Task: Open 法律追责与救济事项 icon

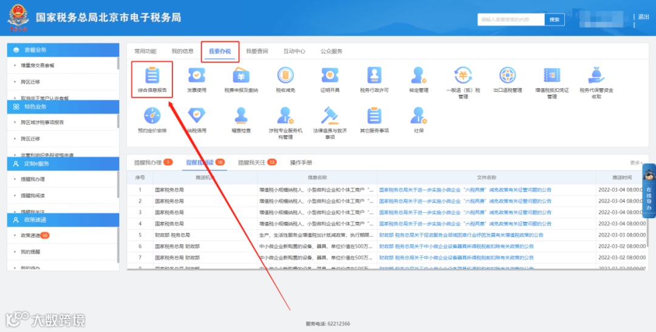Action: pos(330,123)
